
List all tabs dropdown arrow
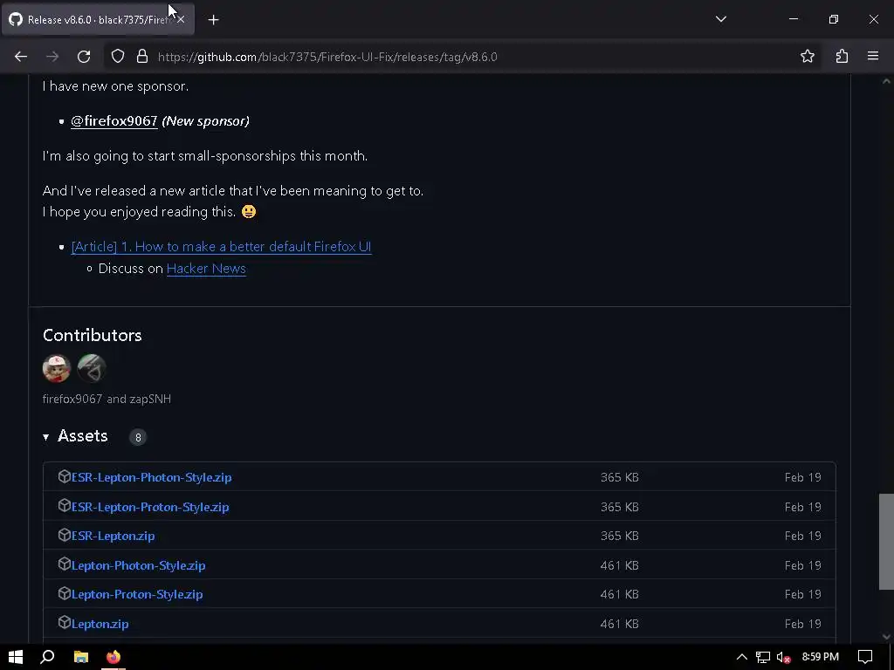pos(721,19)
